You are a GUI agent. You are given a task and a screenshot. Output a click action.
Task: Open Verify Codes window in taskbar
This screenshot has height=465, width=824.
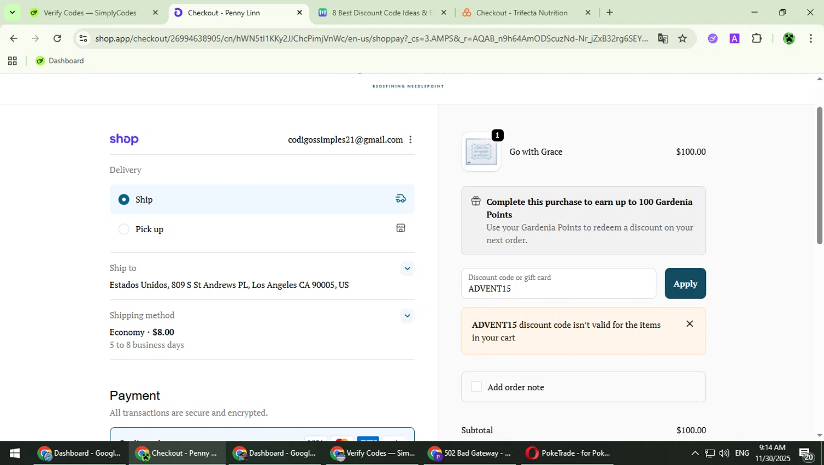pyautogui.click(x=374, y=453)
